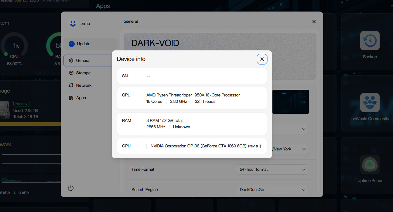
Task: Click the SN row value
Action: point(149,76)
